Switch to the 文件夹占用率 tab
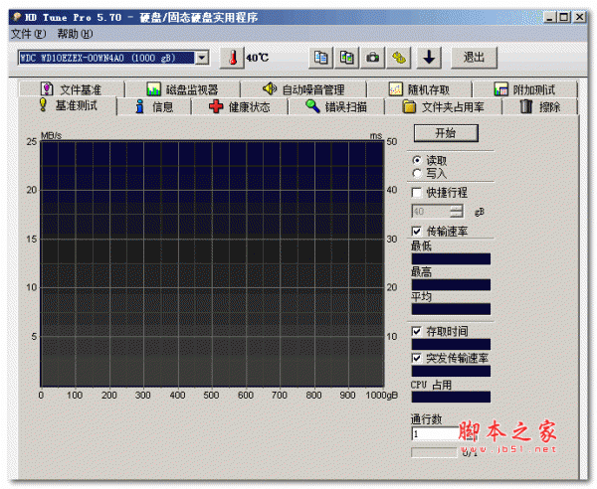 click(x=443, y=107)
